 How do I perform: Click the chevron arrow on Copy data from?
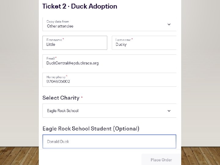click(x=169, y=24)
